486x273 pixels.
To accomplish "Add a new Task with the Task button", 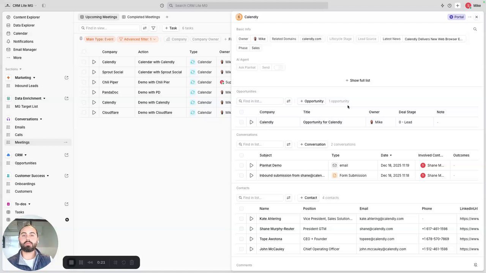I will click(x=170, y=28).
